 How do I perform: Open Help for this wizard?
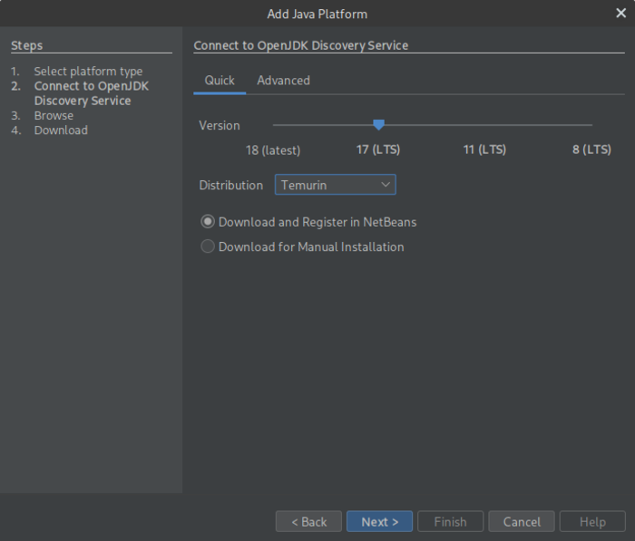point(592,522)
